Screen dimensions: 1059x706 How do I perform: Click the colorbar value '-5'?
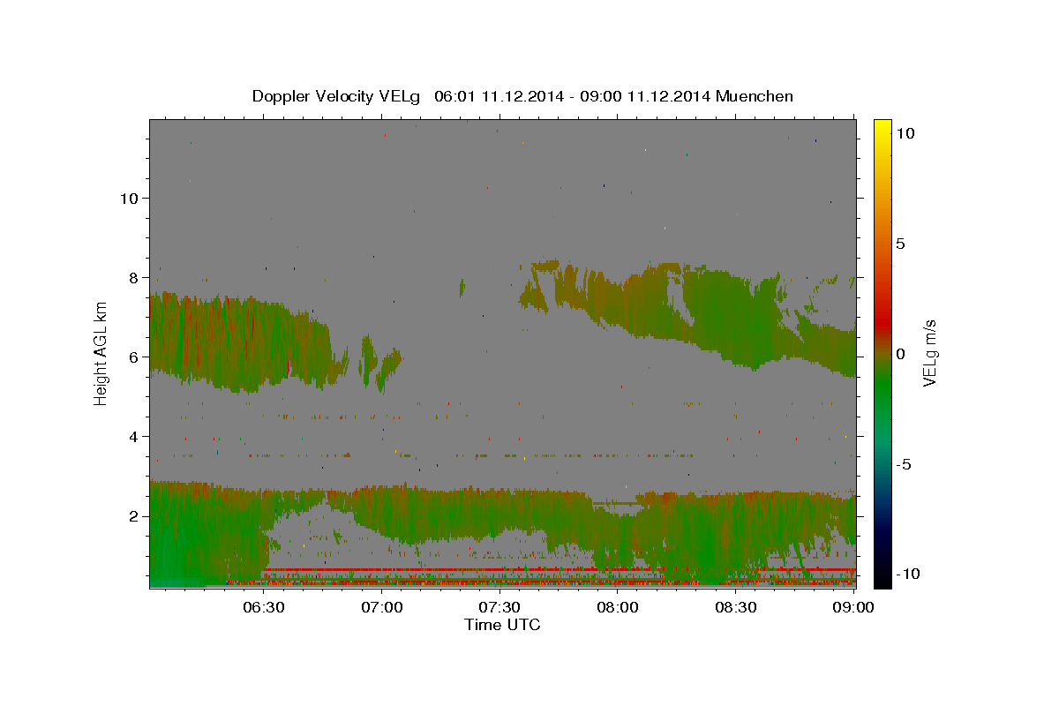click(x=904, y=464)
